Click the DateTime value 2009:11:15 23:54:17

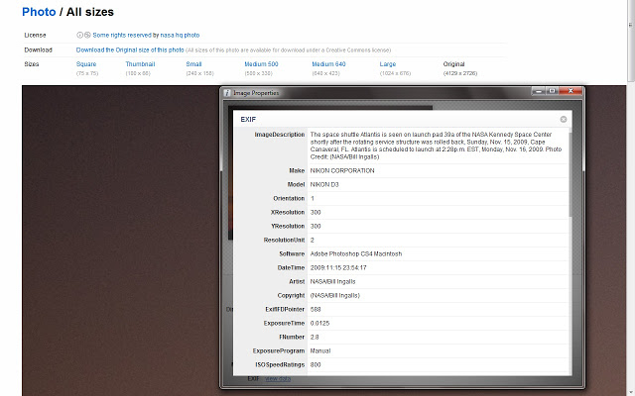coord(338,268)
